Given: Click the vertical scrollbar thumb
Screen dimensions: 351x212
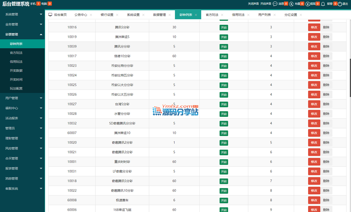Looking at the screenshot, I should tap(350, 77).
